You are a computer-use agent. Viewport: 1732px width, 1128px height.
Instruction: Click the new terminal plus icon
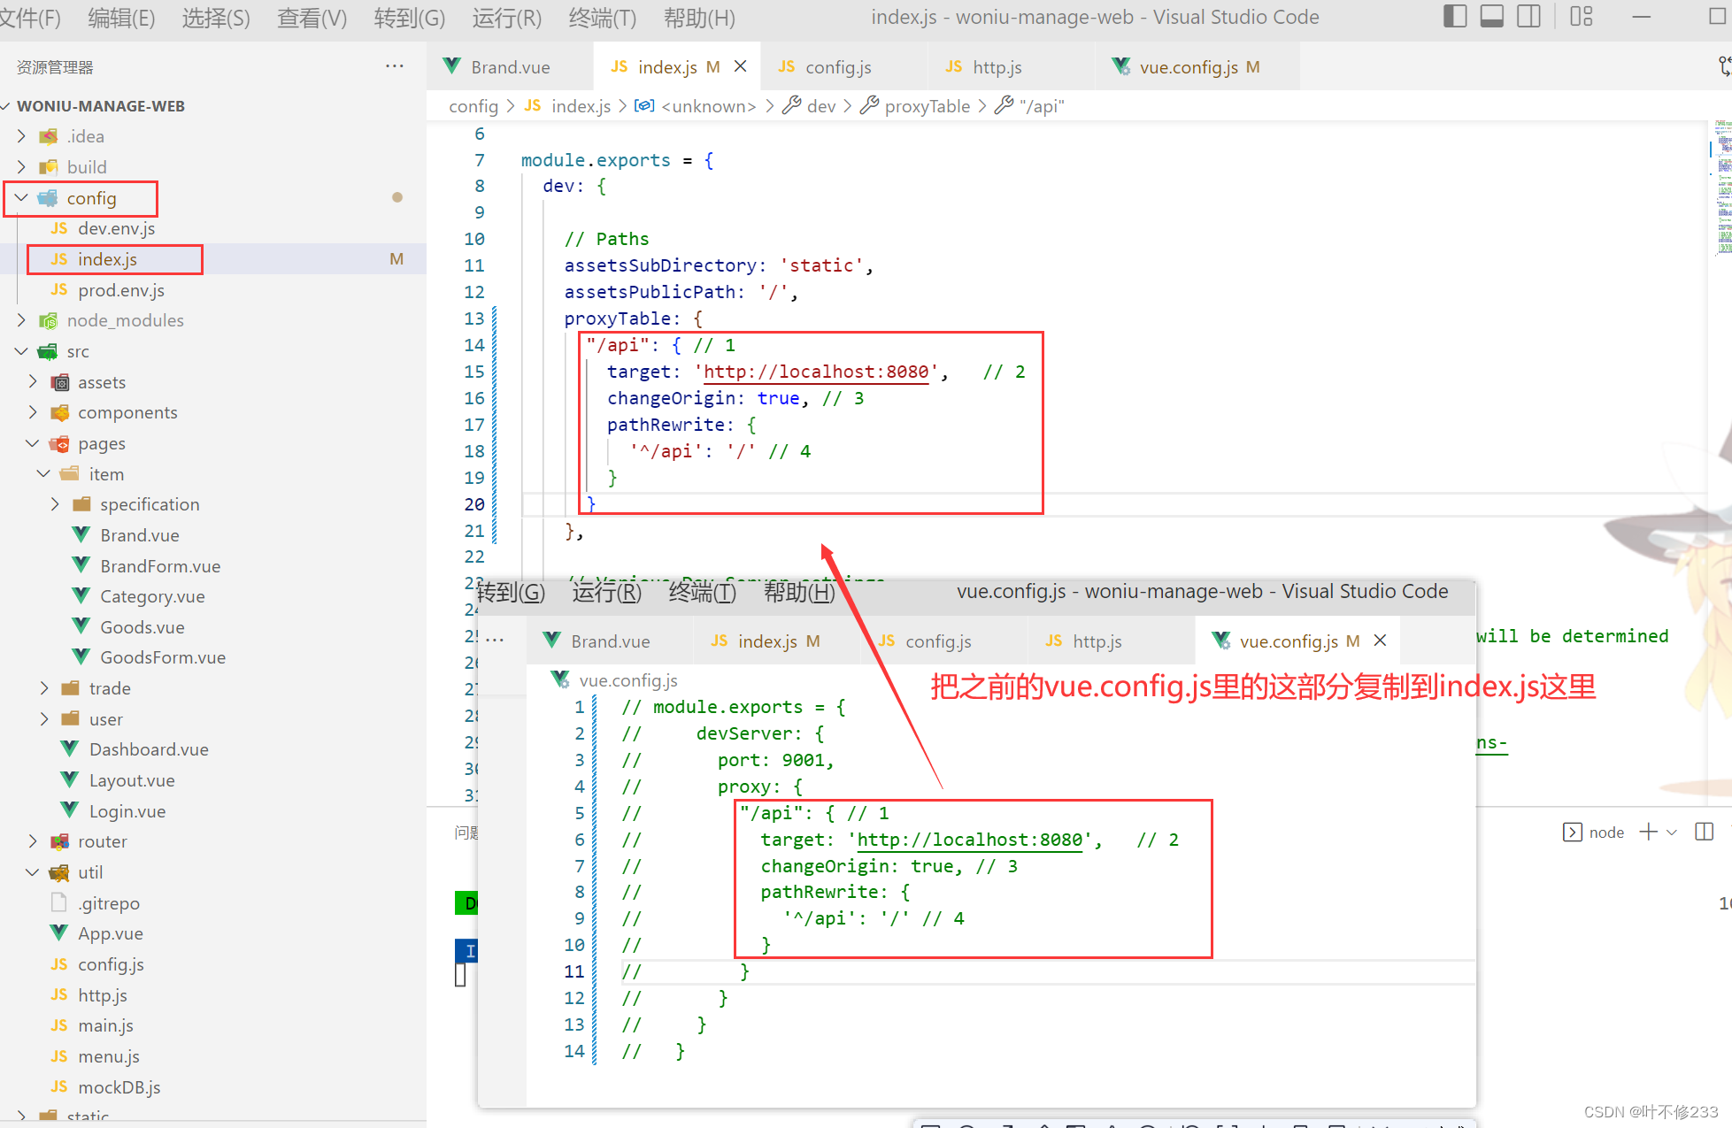1648,832
